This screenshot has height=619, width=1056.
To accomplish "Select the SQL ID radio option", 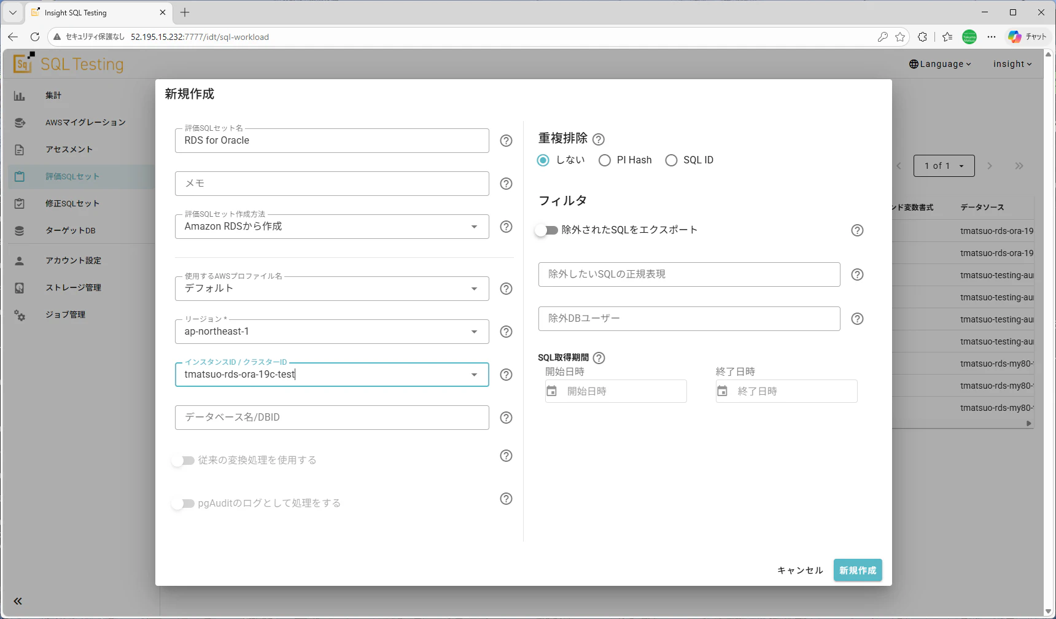I will pyautogui.click(x=671, y=160).
